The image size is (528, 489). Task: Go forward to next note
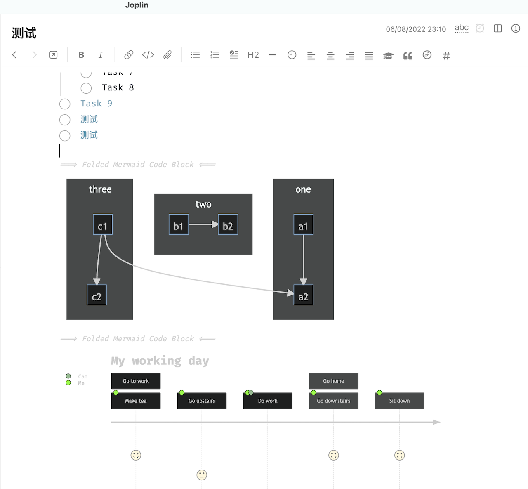click(34, 55)
